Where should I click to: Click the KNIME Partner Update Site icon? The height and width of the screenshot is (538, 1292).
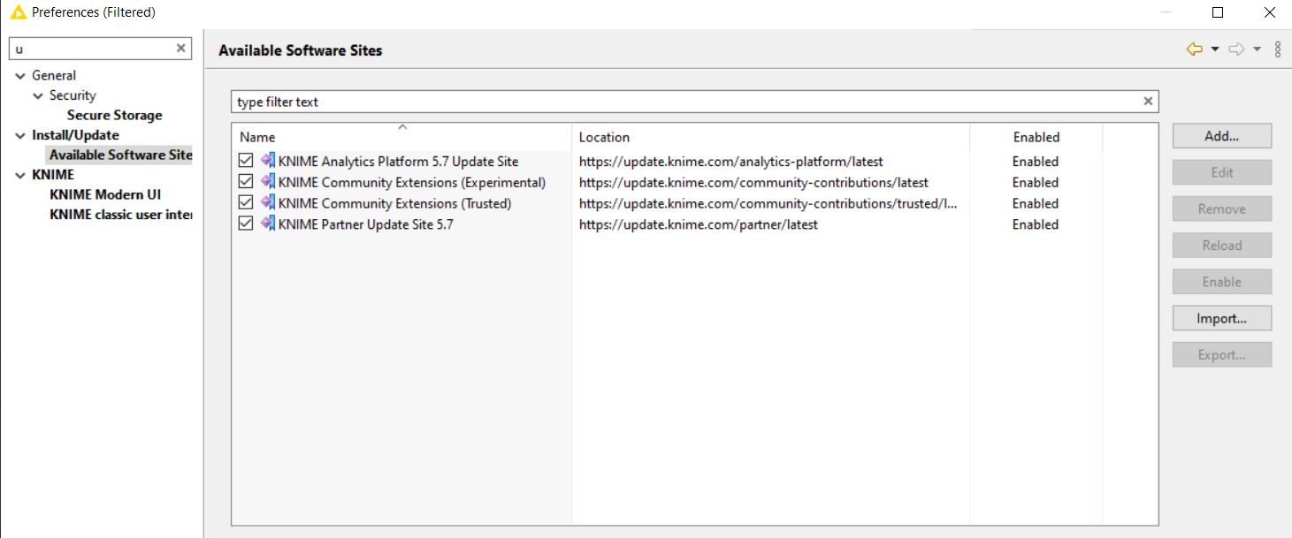268,224
